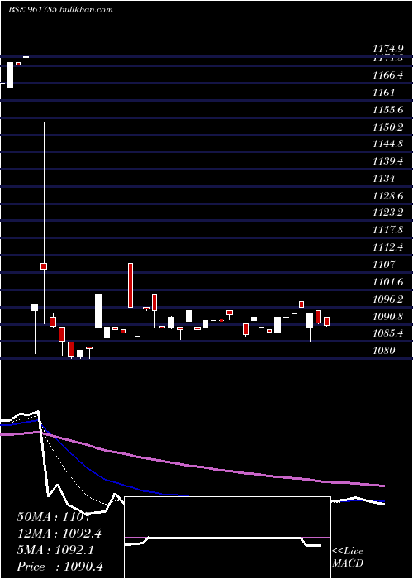This screenshot has height=579, width=413.
Task: Click the 1155.6 price axis label
Action: click(387, 110)
